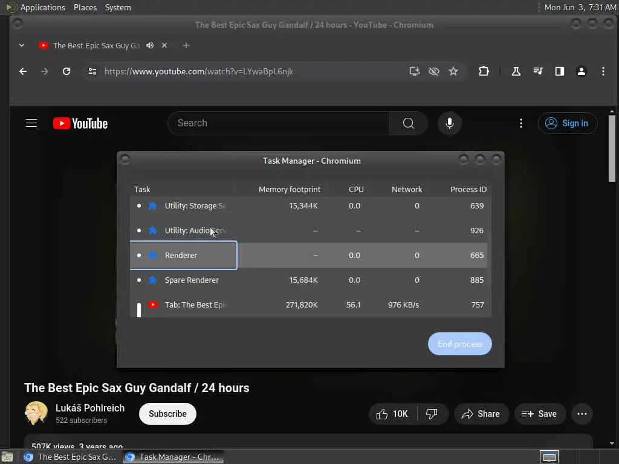The width and height of the screenshot is (619, 464).
Task: Select the Utility: Audio Service row
Action: pyautogui.click(x=308, y=230)
